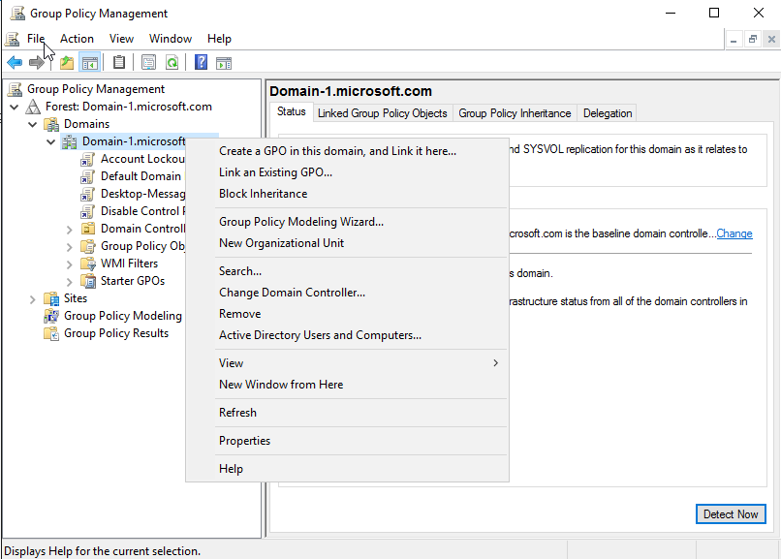Switch to the Delegation tab

(608, 113)
